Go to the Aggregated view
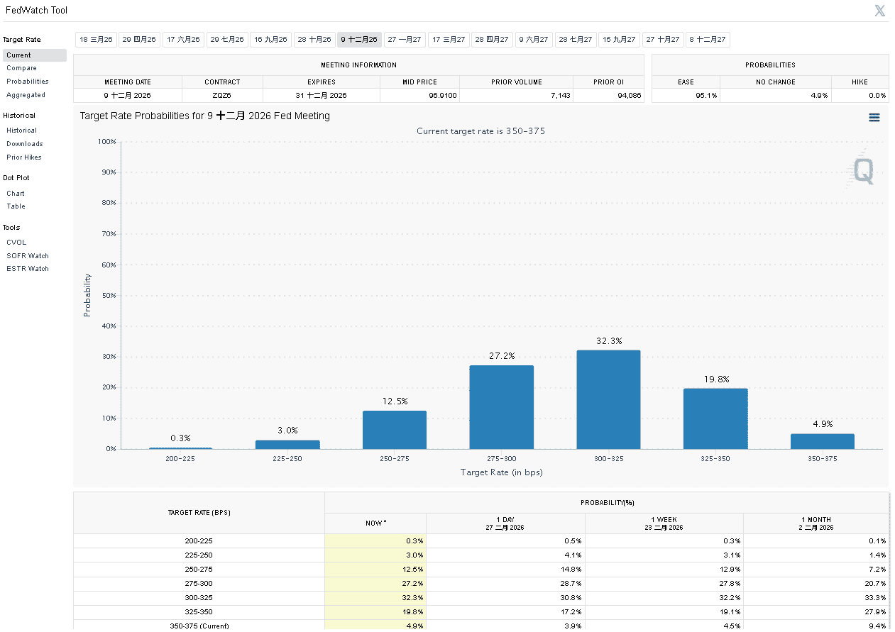 pos(26,95)
